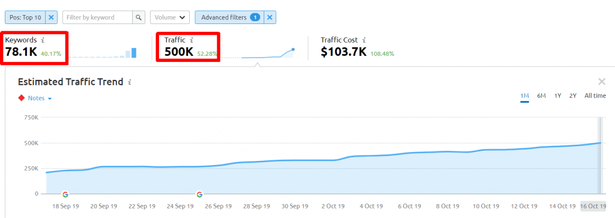Select the 1Y time range
Image resolution: width=615 pixels, height=218 pixels.
click(557, 95)
